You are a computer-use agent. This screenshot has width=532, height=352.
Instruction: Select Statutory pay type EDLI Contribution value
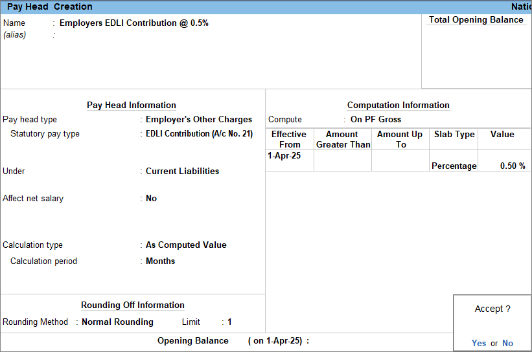point(199,134)
